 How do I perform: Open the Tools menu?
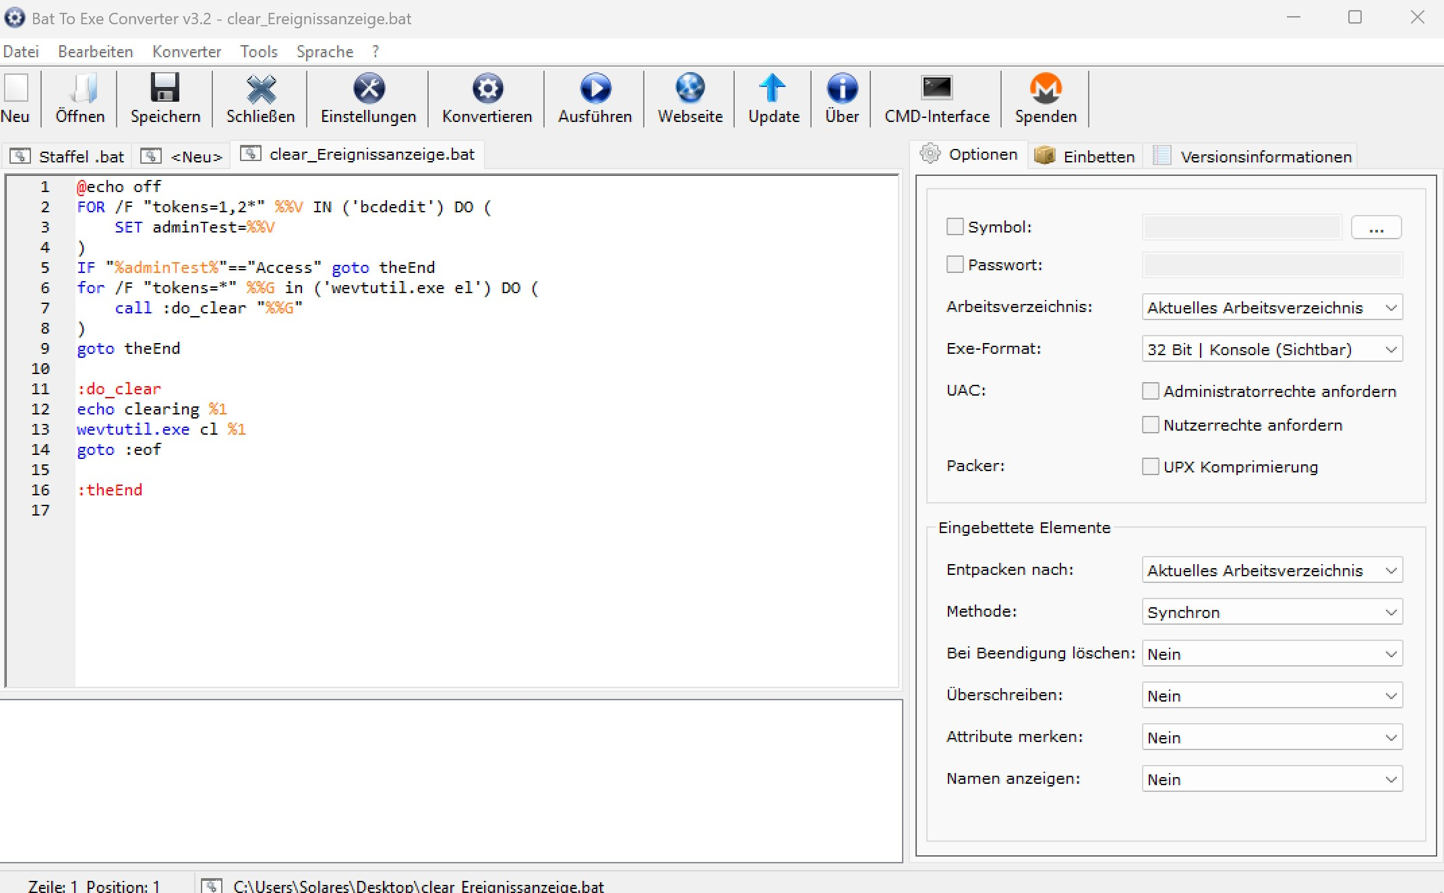[259, 52]
